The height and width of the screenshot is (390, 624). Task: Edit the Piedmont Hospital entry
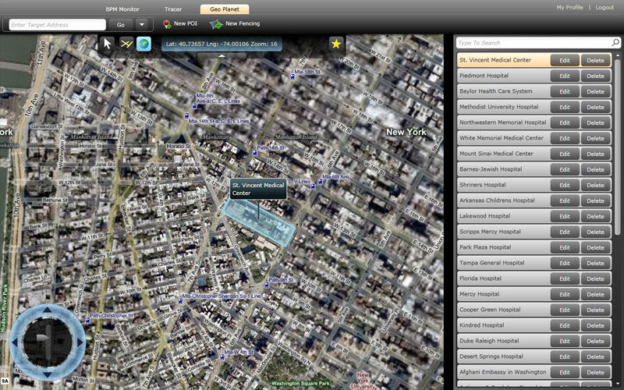pos(564,76)
